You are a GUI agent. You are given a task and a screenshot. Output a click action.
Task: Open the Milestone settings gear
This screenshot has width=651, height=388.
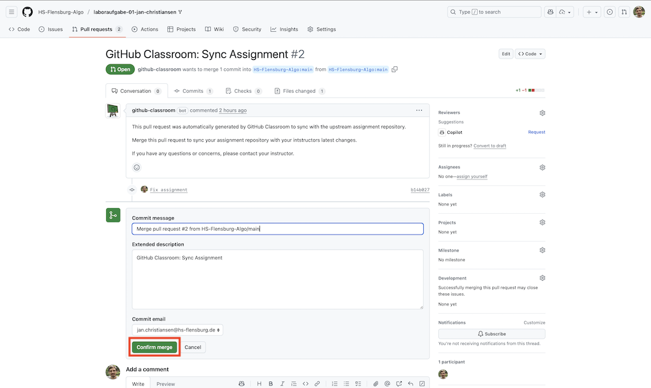(542, 250)
